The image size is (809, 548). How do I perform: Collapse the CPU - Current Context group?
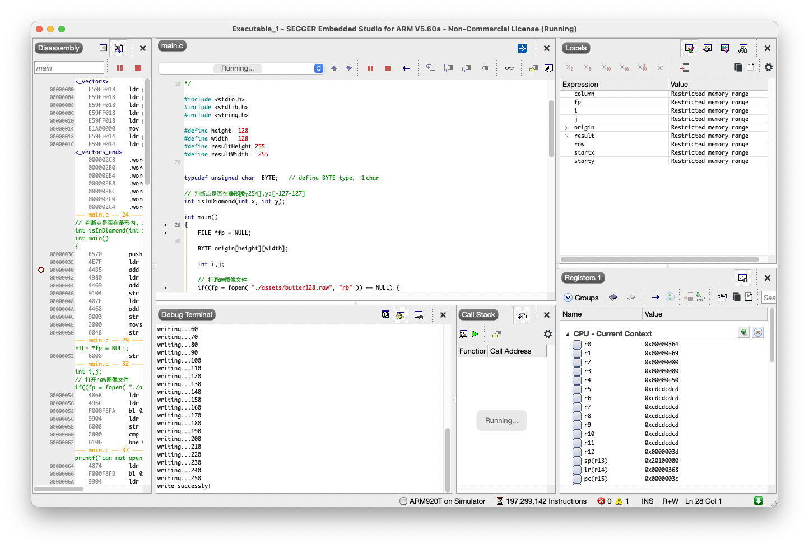tap(568, 334)
